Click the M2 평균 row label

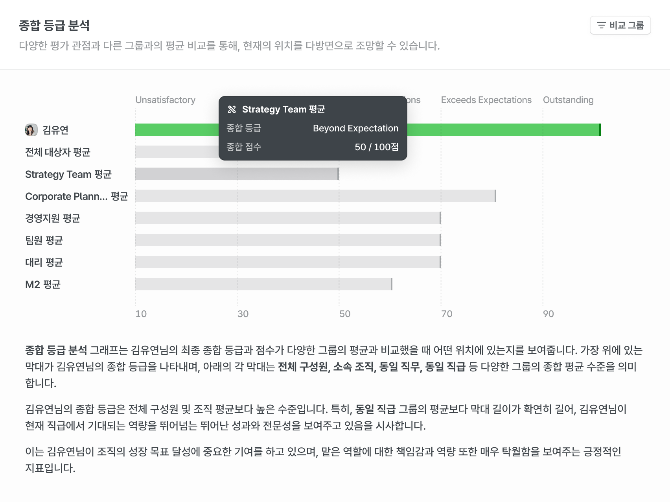43,284
